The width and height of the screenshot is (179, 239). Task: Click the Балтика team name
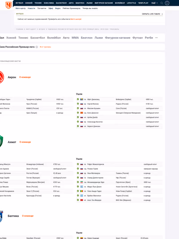click(x=13, y=216)
